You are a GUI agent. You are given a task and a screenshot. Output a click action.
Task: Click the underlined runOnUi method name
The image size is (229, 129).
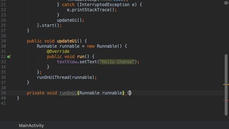[68, 93]
